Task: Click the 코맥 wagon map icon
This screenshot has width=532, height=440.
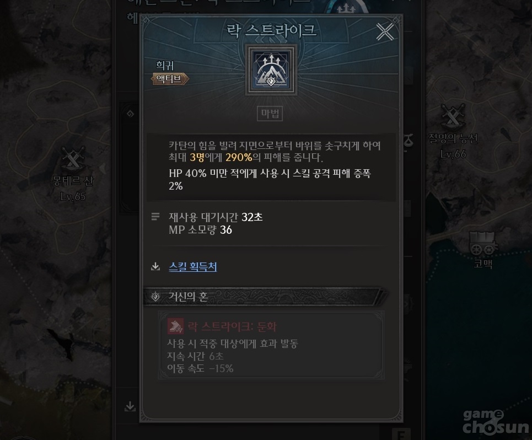Action: (483, 243)
